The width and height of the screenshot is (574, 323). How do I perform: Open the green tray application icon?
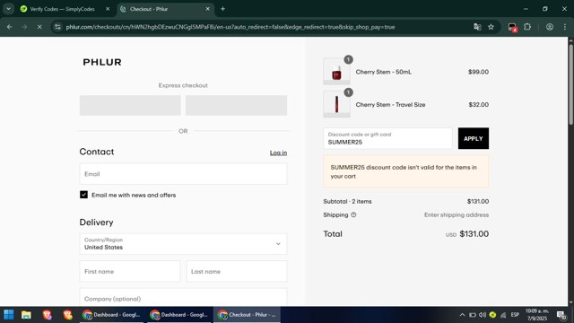pos(492,315)
